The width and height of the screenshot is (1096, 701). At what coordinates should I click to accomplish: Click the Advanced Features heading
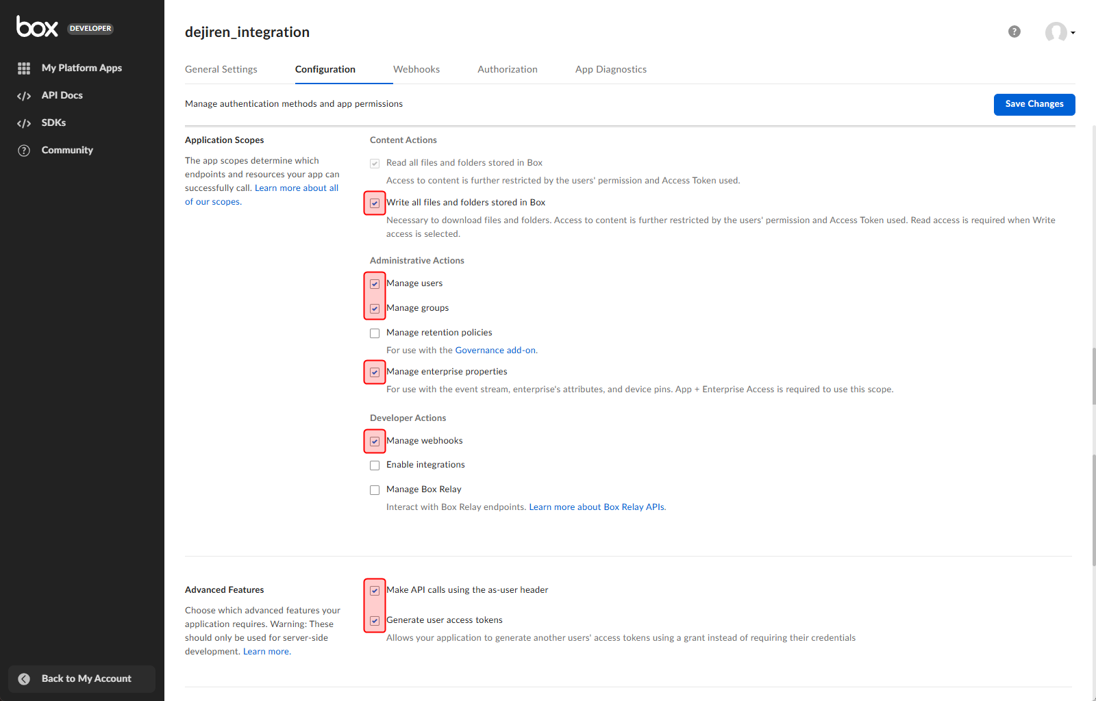[x=224, y=590]
